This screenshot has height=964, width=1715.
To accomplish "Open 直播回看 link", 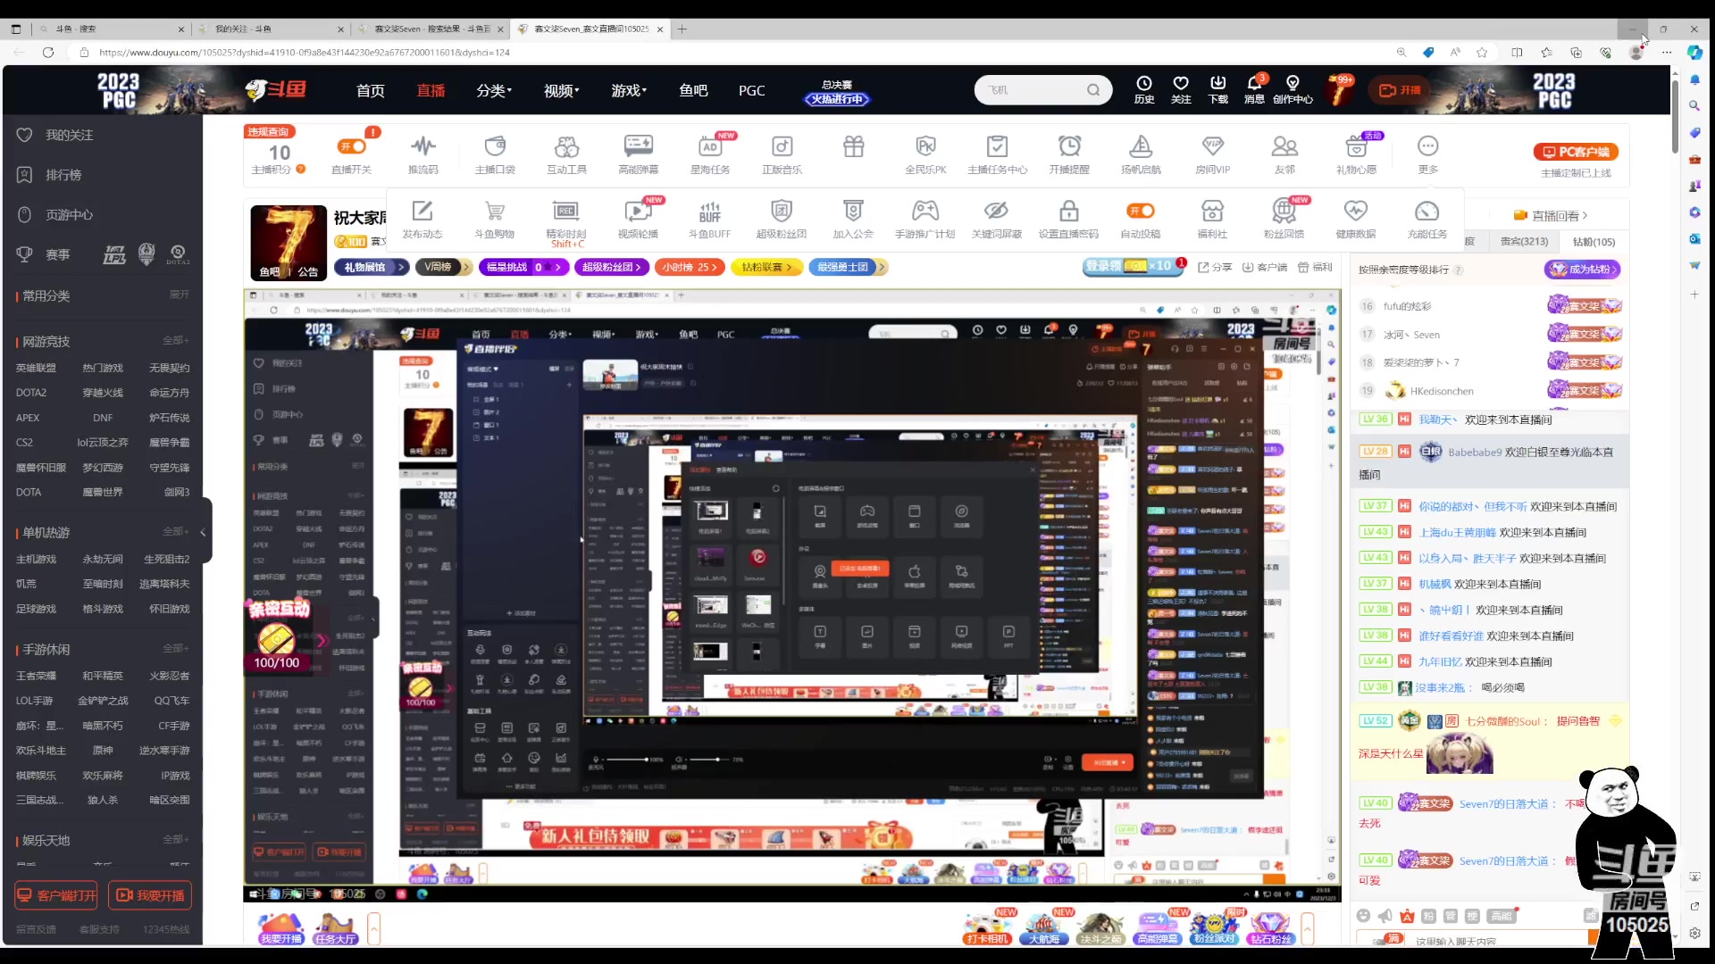I will [x=1551, y=216].
